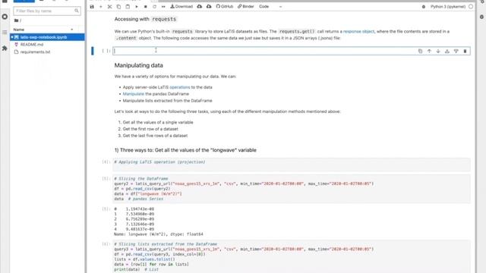The width and height of the screenshot is (486, 273).
Task: Click the debugger bug icon
Action: coord(424,7)
